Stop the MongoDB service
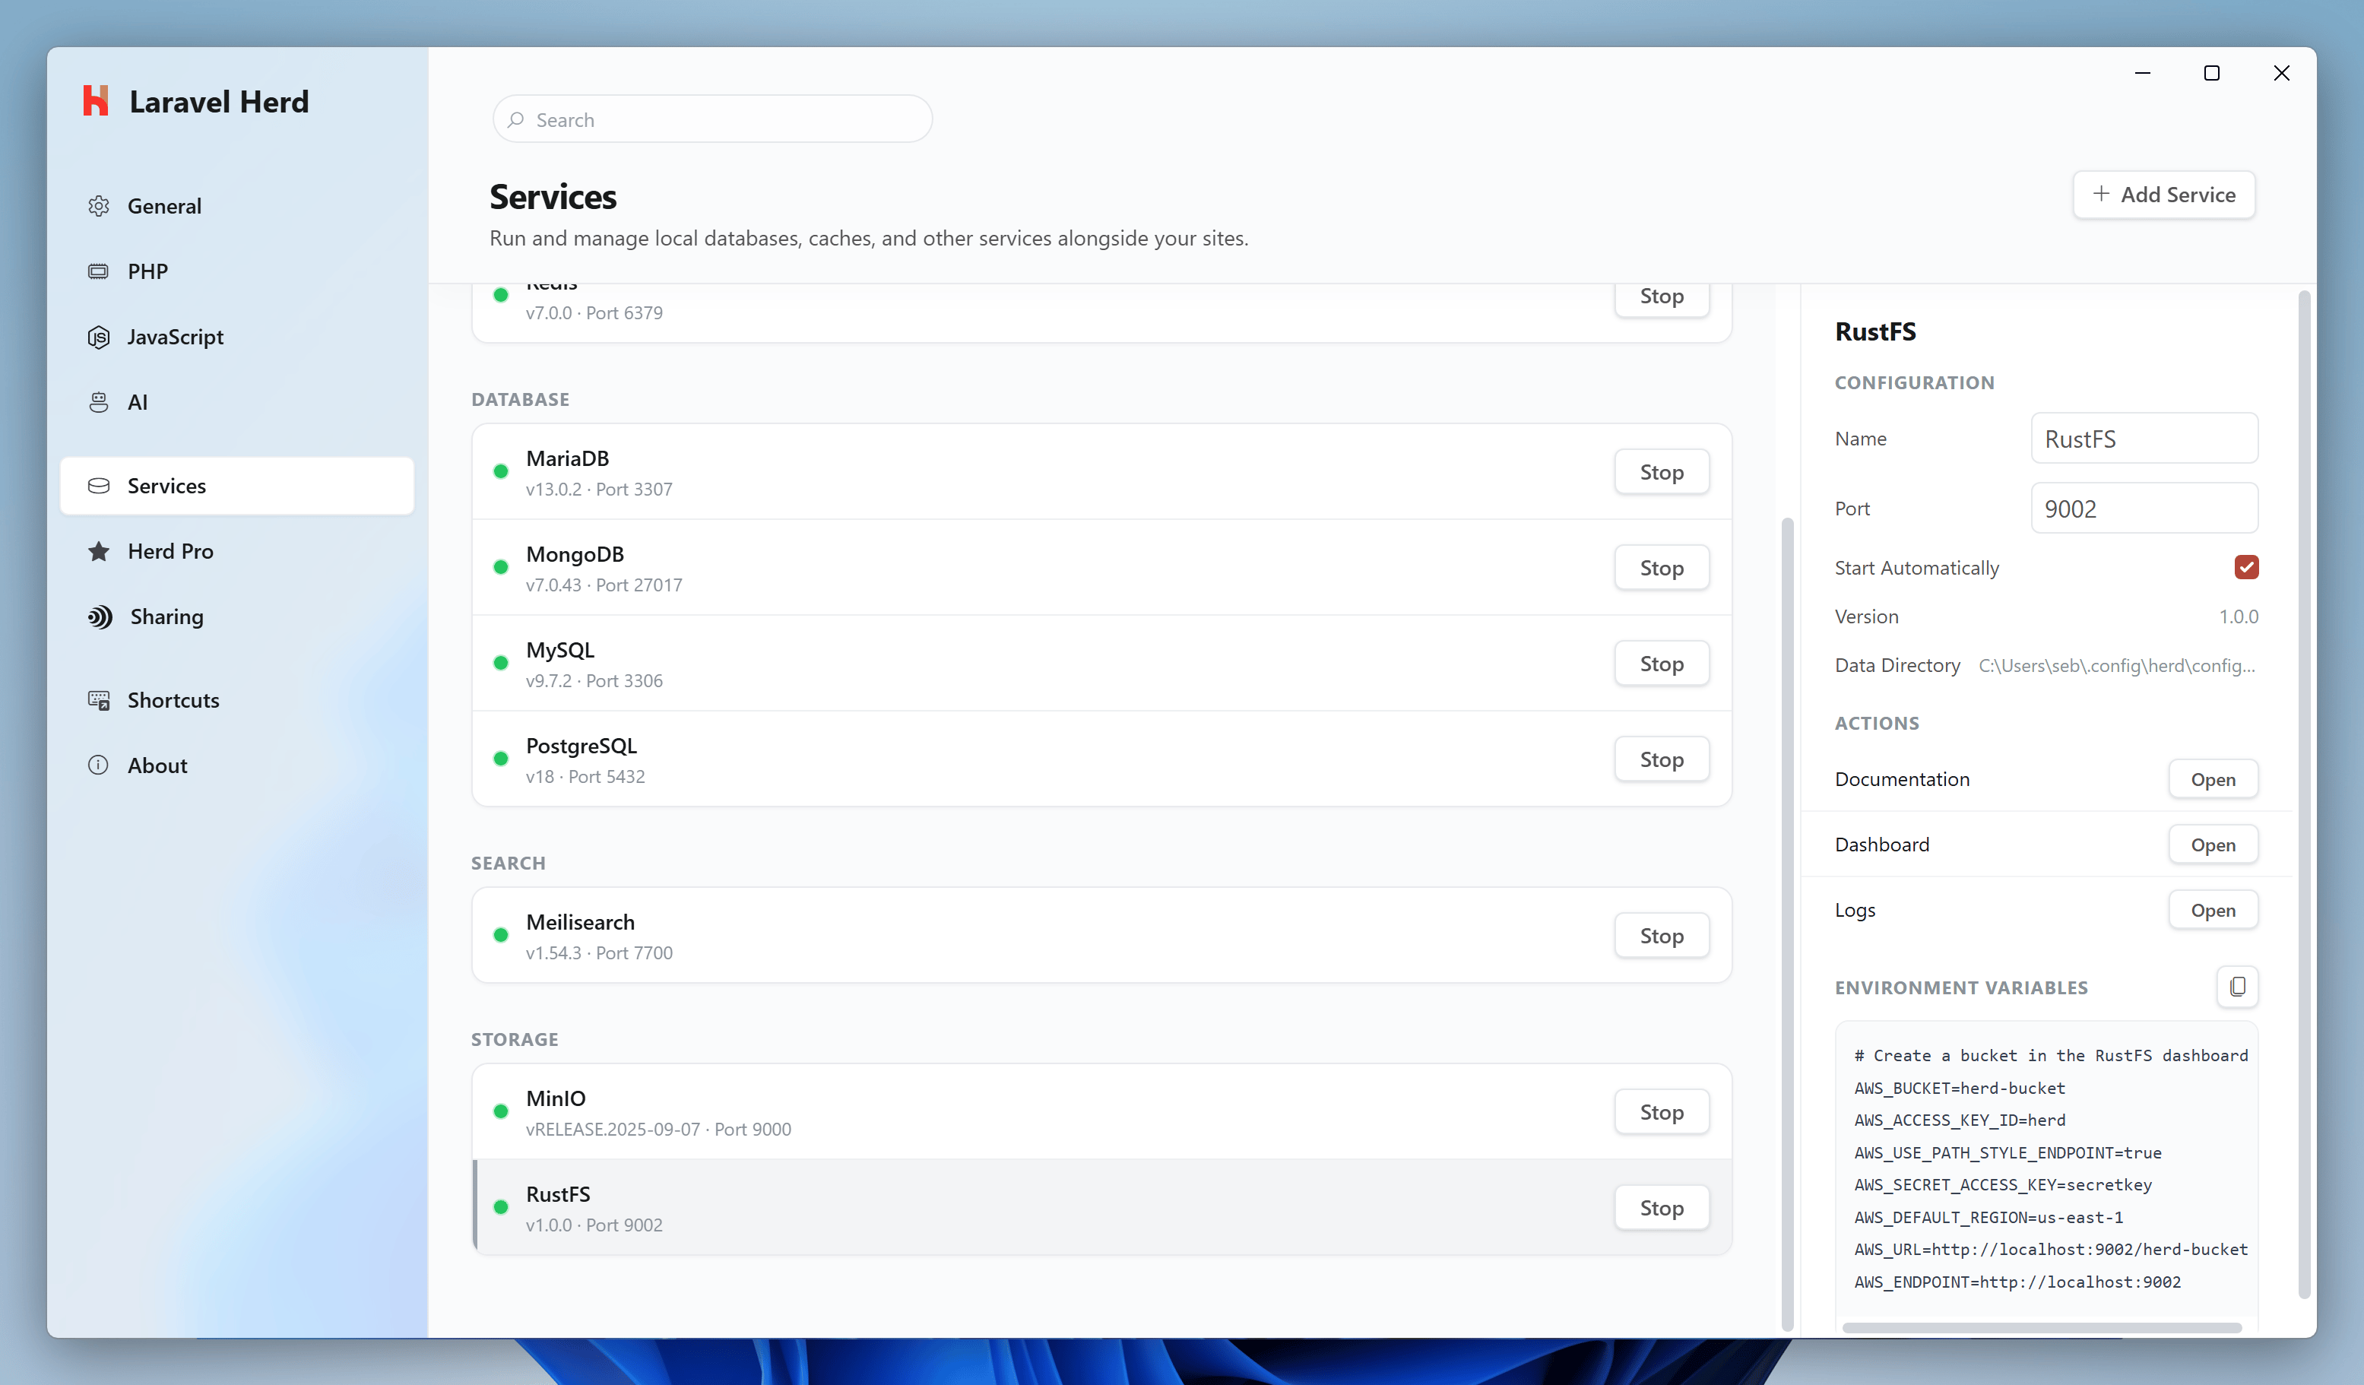 [x=1662, y=568]
